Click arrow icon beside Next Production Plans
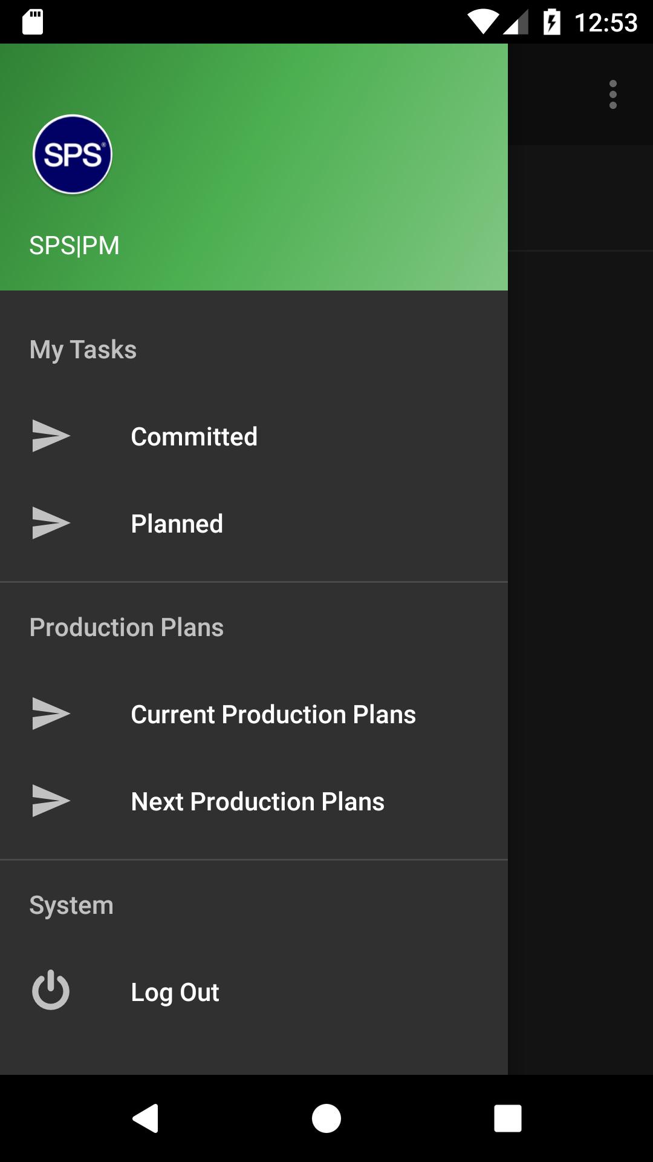 pos(51,801)
